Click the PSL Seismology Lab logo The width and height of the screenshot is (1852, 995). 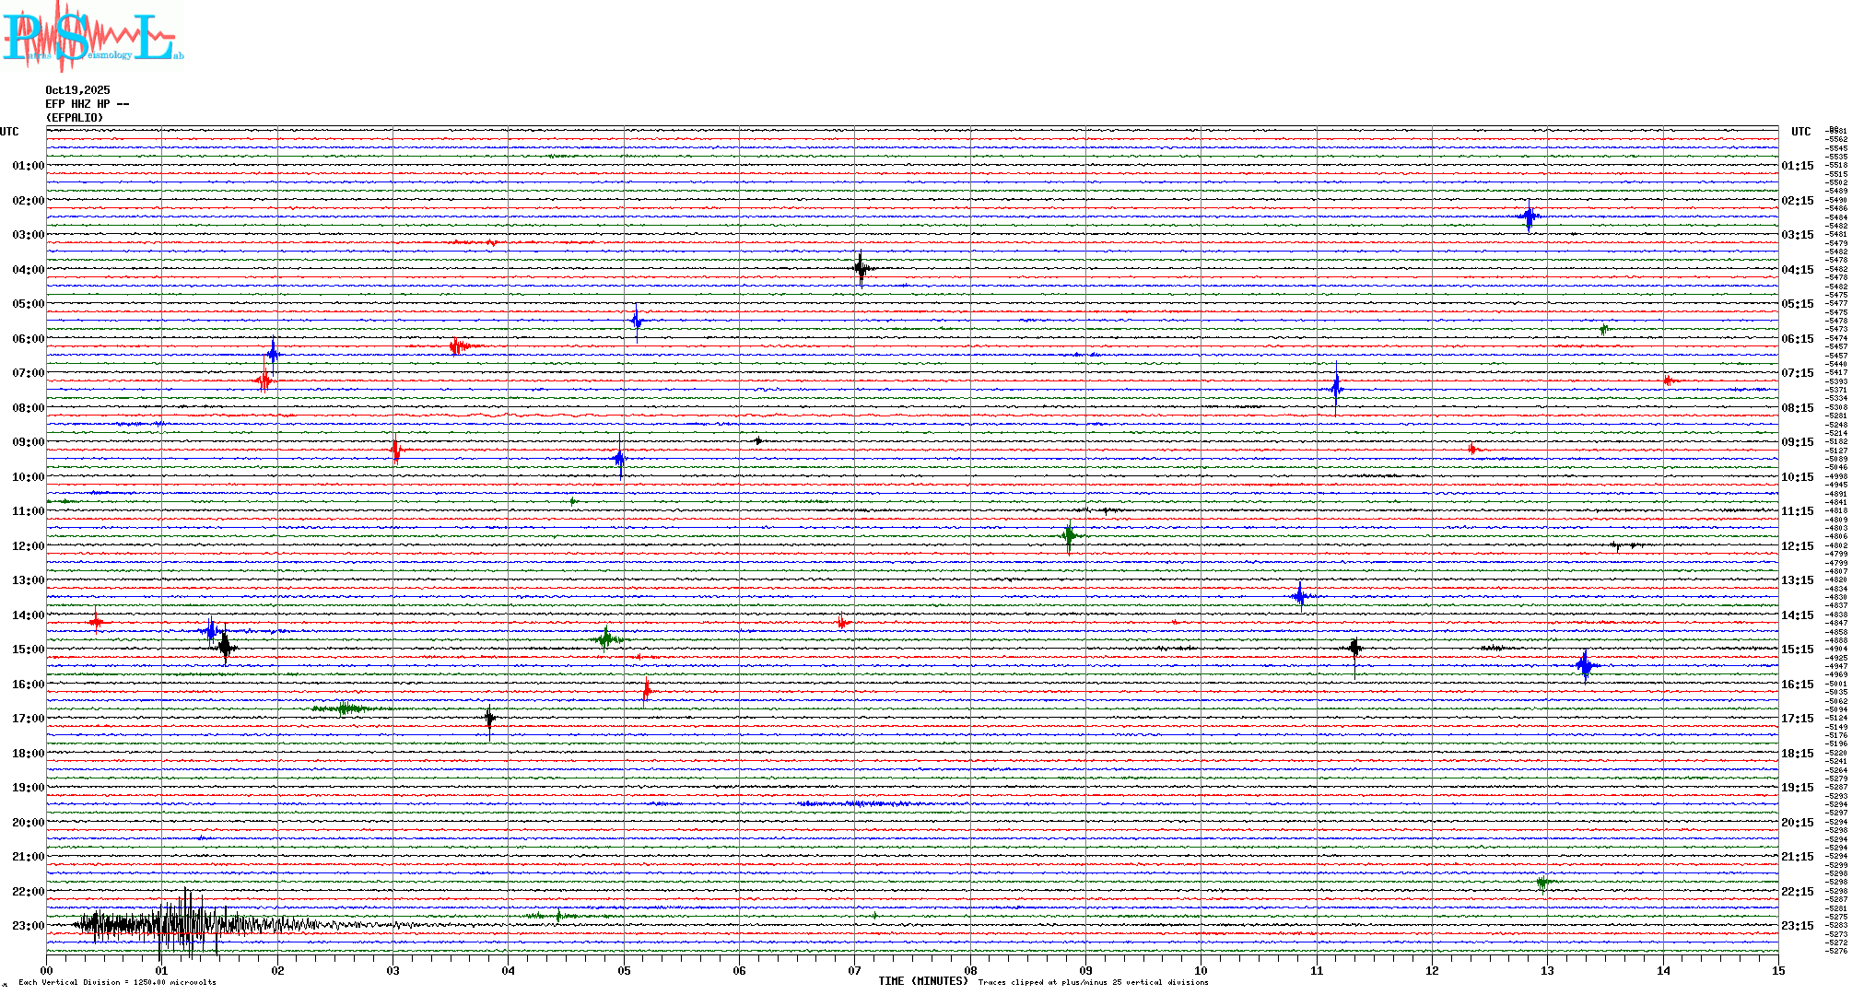point(90,37)
